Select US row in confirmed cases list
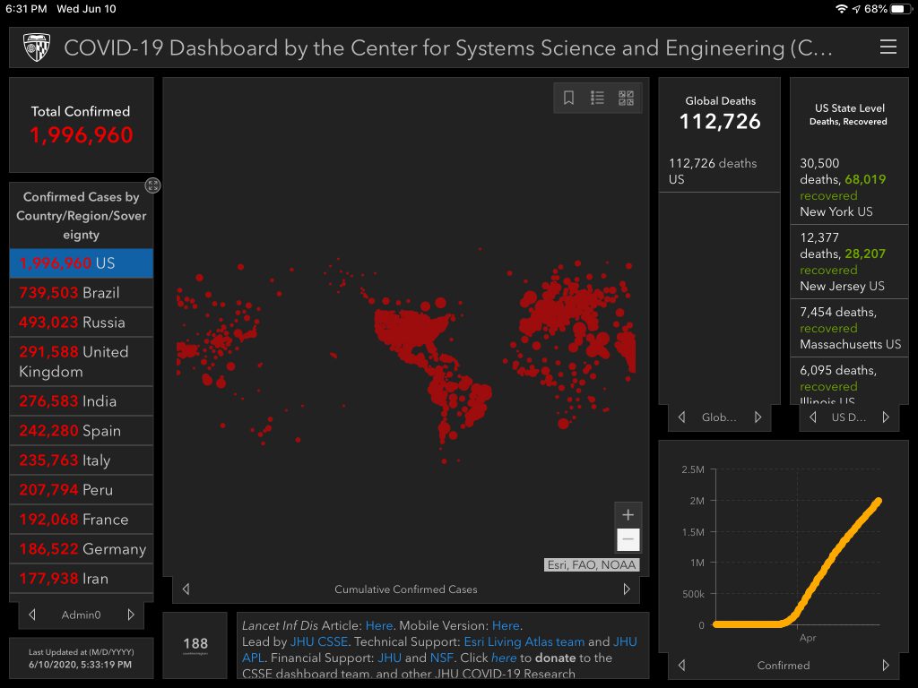 tap(81, 263)
